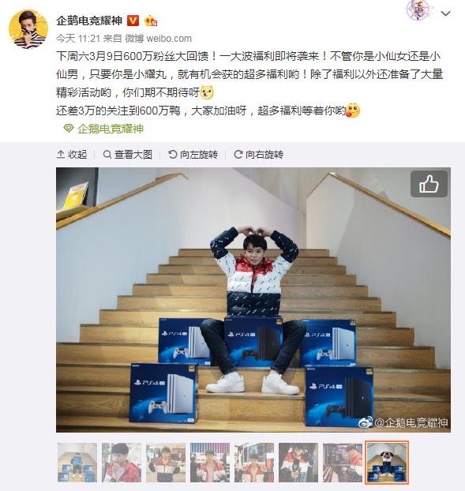
Task: Select the fourth photo thumbnail
Action: pos(210,463)
